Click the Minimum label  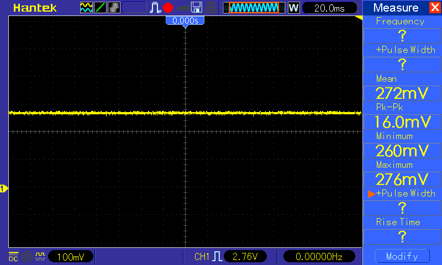pyautogui.click(x=394, y=136)
